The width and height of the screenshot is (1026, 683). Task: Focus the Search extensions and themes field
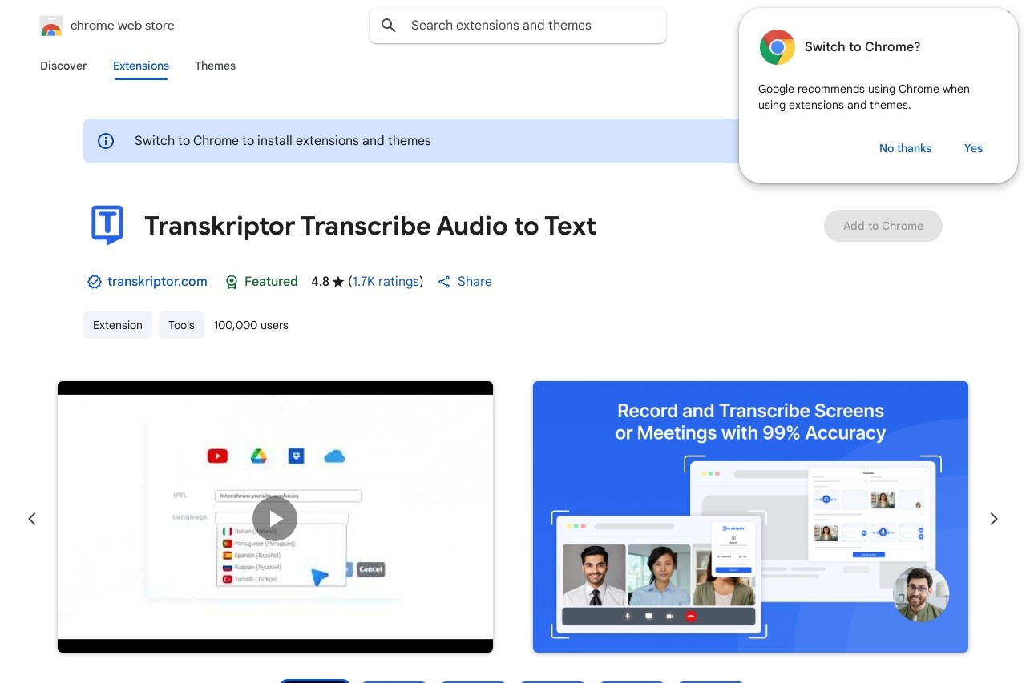tap(518, 26)
